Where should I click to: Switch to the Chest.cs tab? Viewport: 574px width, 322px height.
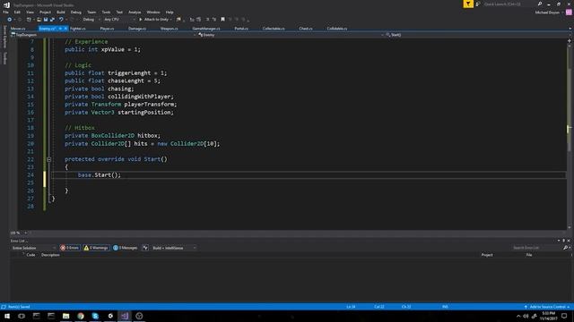pos(306,29)
